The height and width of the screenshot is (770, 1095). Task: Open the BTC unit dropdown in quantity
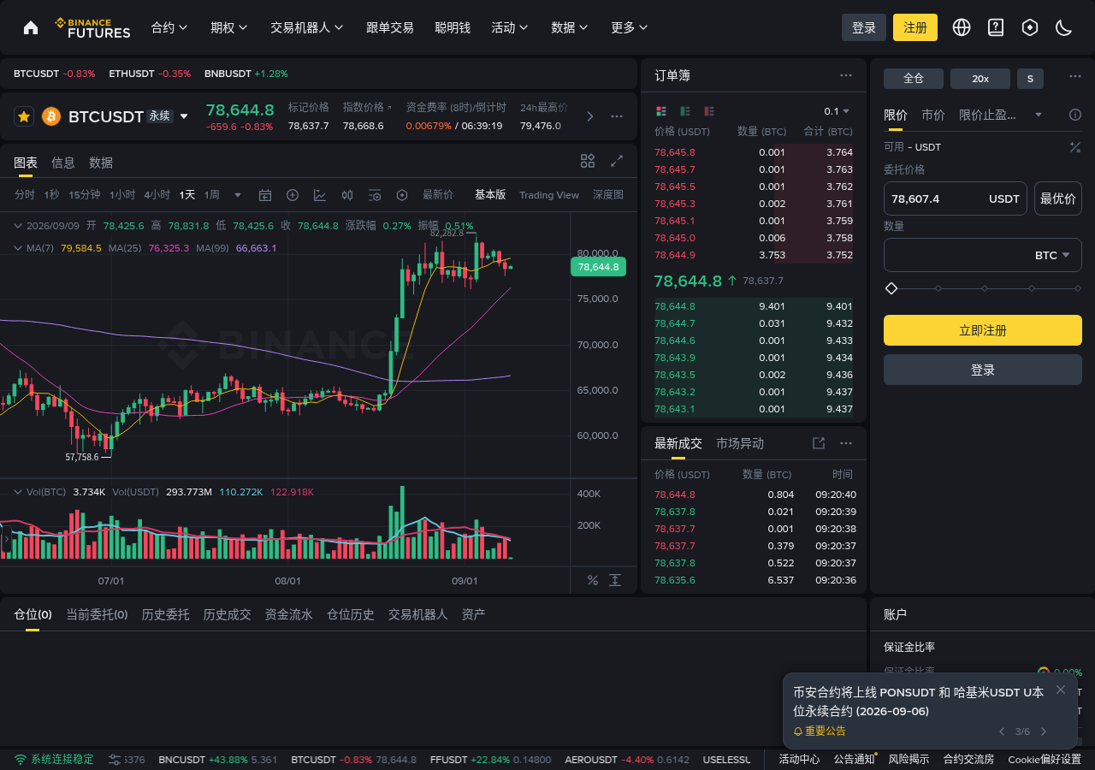click(x=1052, y=255)
